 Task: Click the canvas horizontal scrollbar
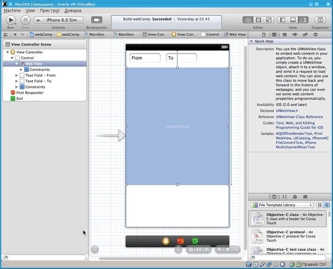[170, 258]
